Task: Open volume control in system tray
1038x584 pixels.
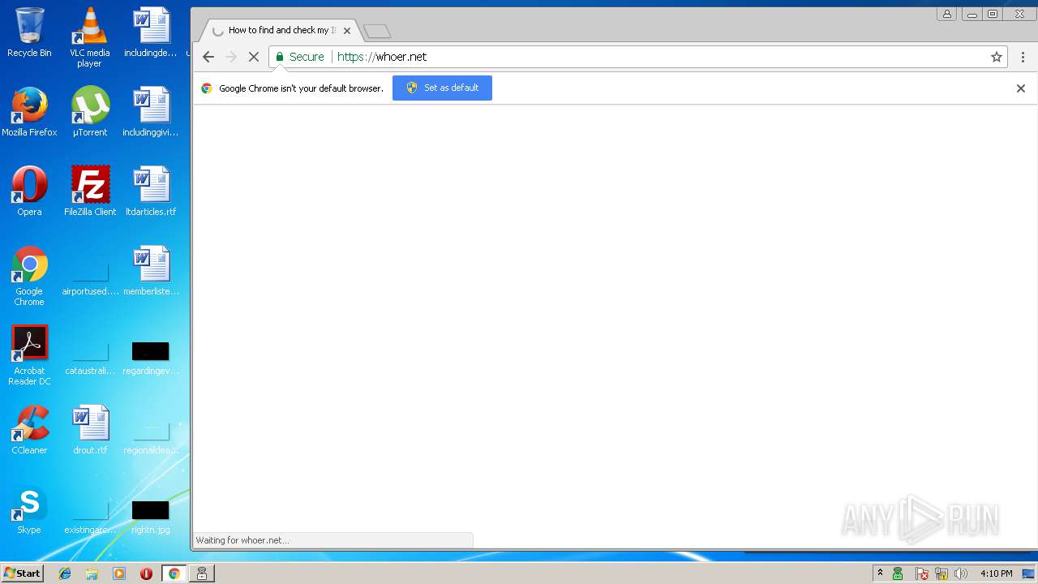Action: 961,573
